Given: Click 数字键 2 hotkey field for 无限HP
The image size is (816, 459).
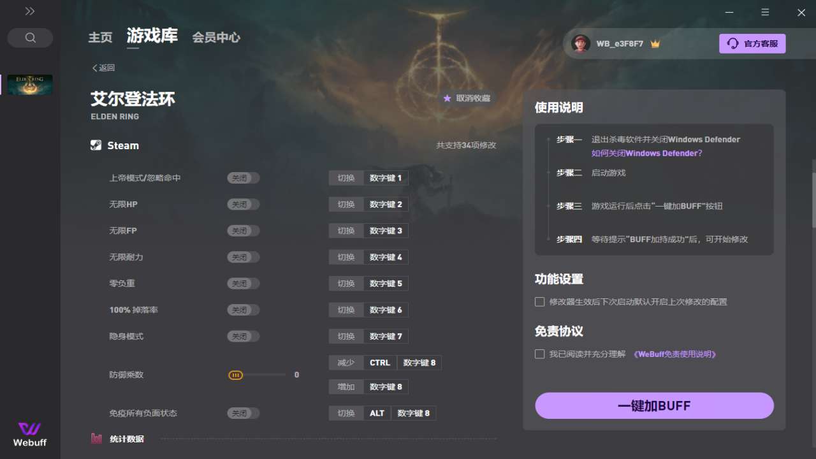Looking at the screenshot, I should [x=386, y=204].
